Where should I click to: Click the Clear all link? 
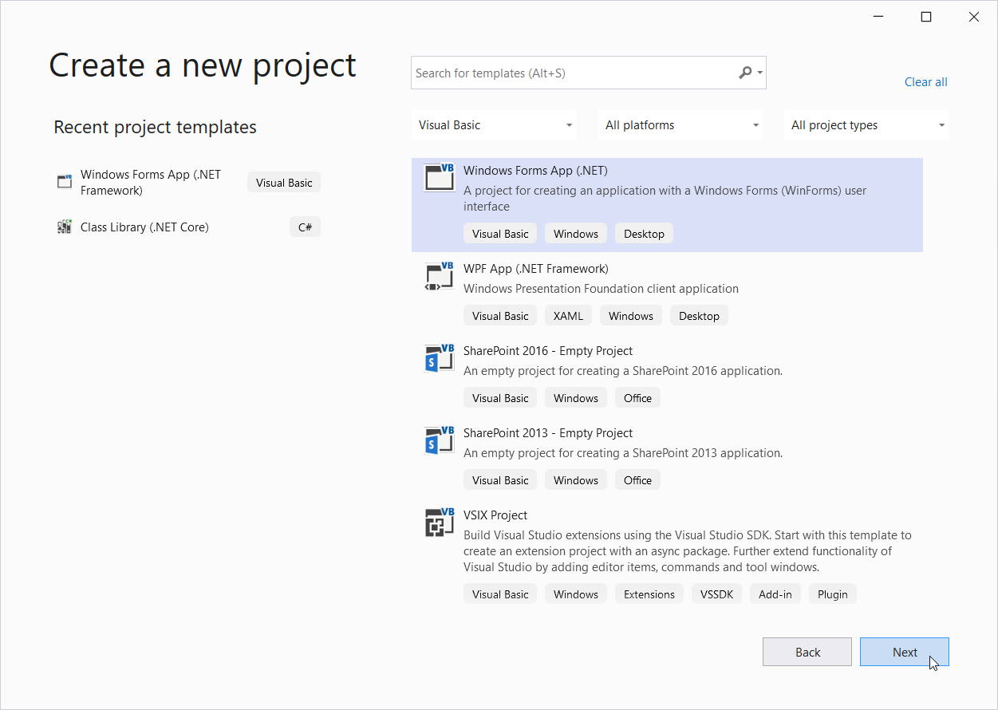click(926, 82)
